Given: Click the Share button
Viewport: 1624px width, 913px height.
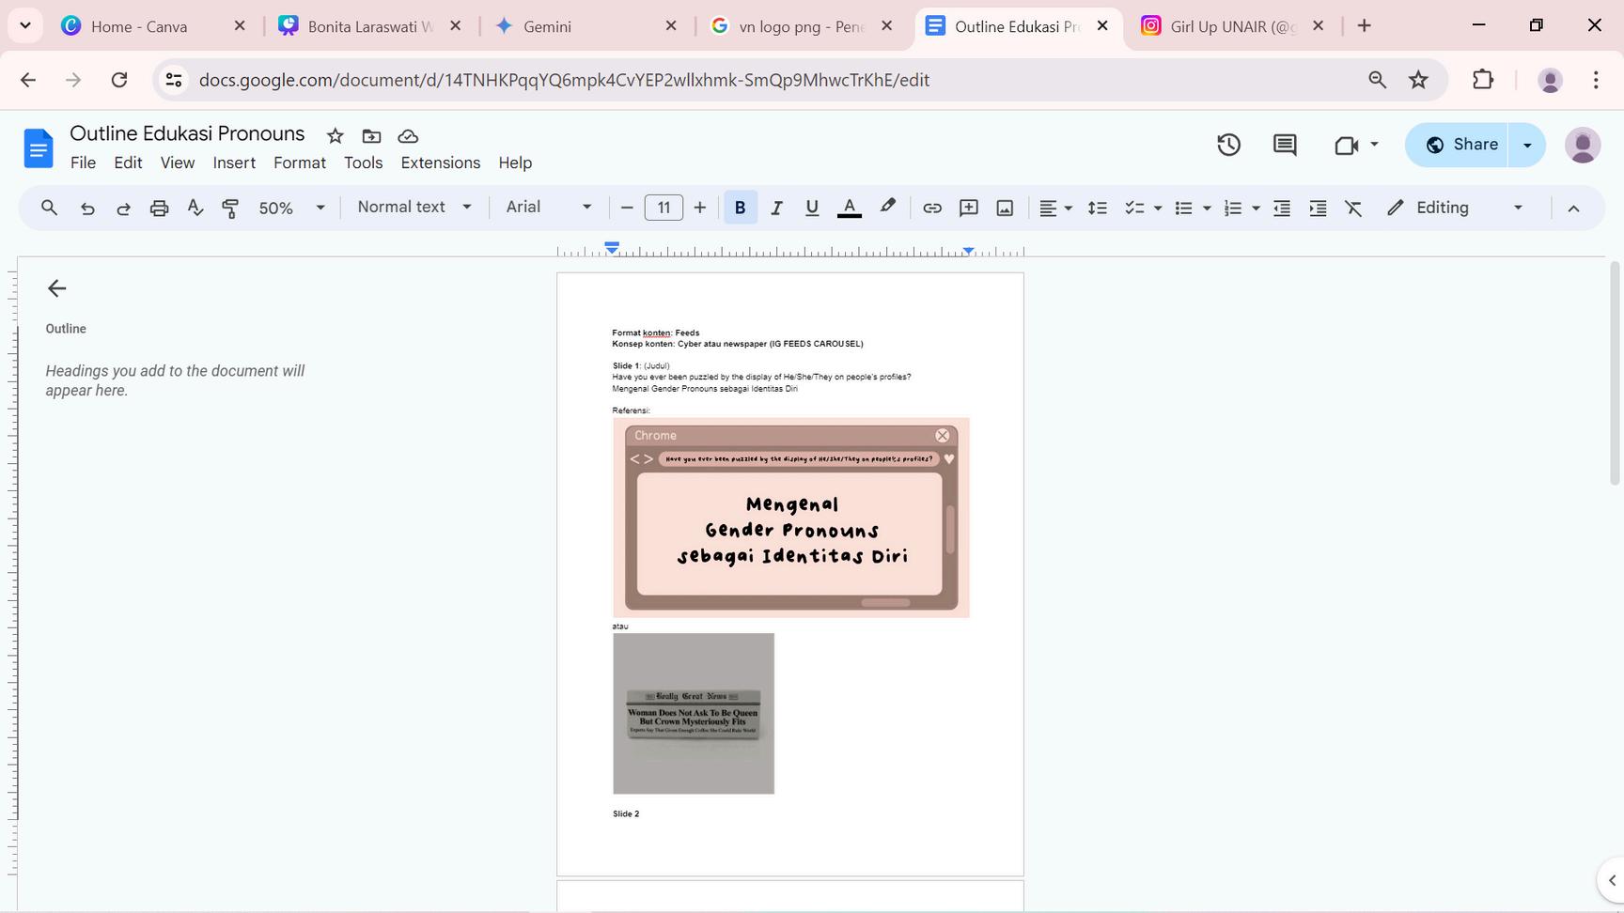Looking at the screenshot, I should point(1458,145).
